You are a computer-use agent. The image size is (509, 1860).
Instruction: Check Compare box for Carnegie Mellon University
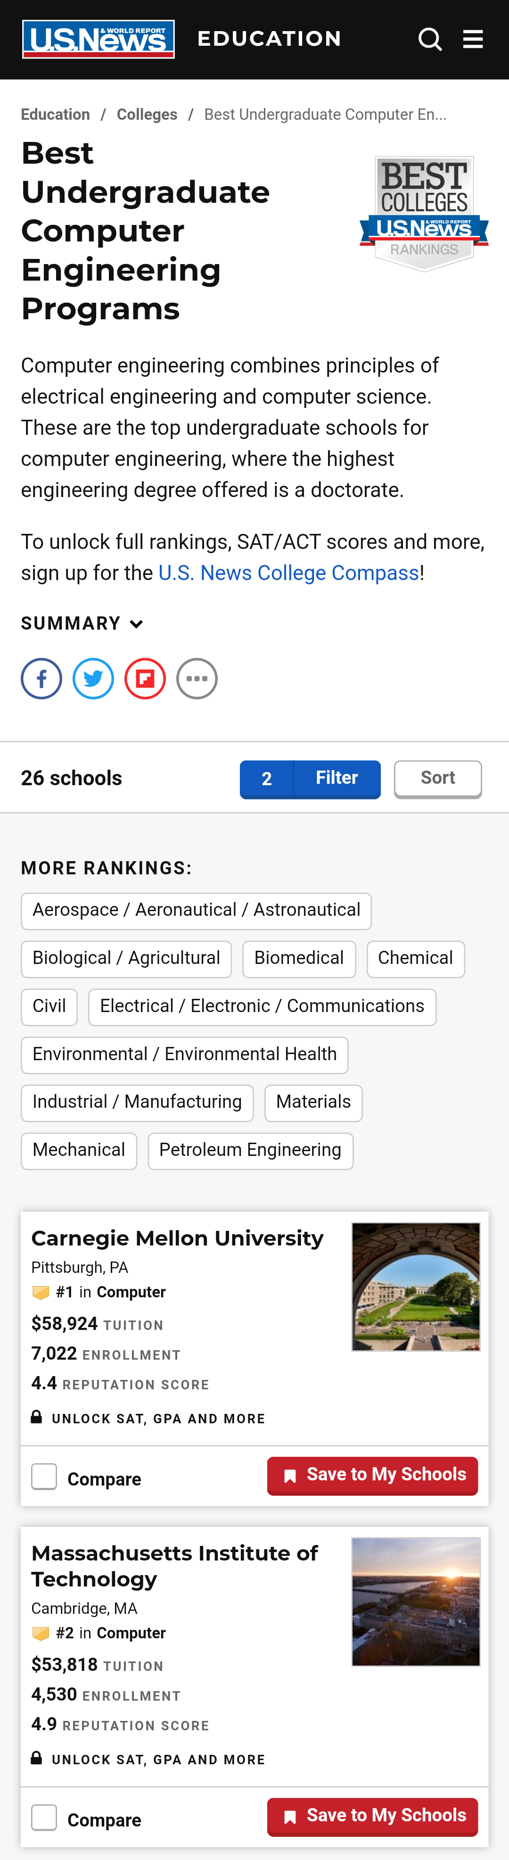click(x=44, y=1477)
